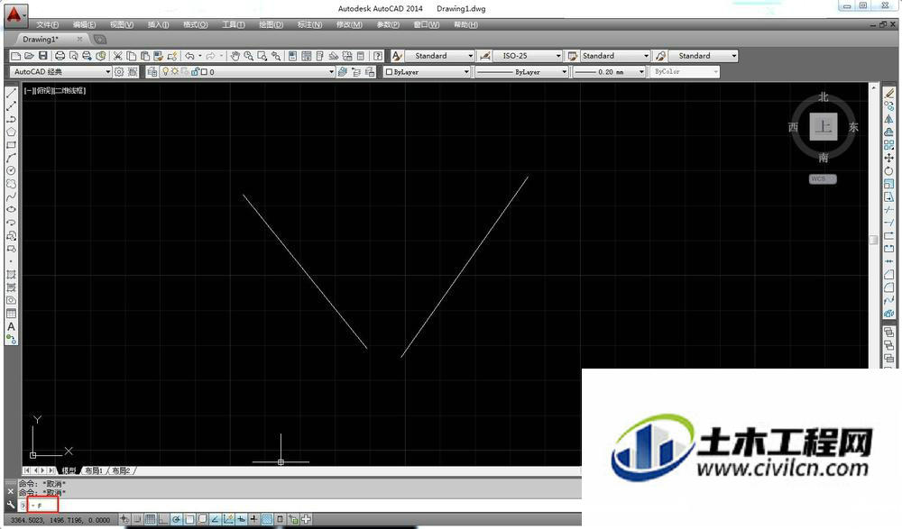Select the Mirror modify tool
Image resolution: width=902 pixels, height=529 pixels.
tap(888, 119)
